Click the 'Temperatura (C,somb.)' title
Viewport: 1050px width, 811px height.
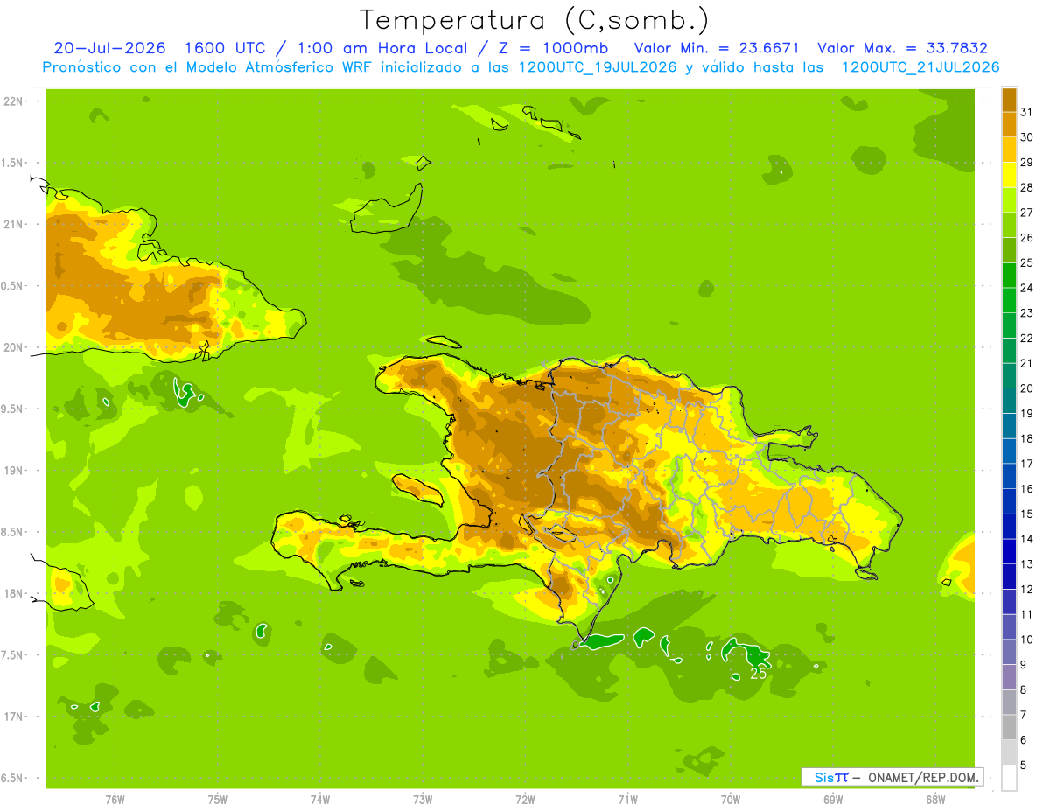click(x=535, y=20)
